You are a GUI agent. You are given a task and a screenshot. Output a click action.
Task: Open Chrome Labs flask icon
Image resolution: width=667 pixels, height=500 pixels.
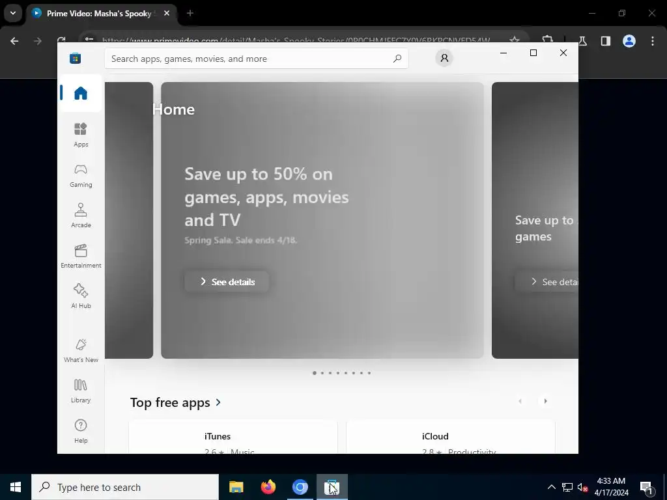pos(583,41)
